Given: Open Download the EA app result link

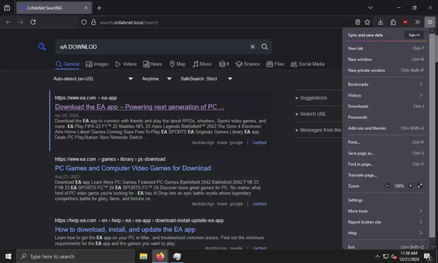Looking at the screenshot, I should click(x=140, y=107).
